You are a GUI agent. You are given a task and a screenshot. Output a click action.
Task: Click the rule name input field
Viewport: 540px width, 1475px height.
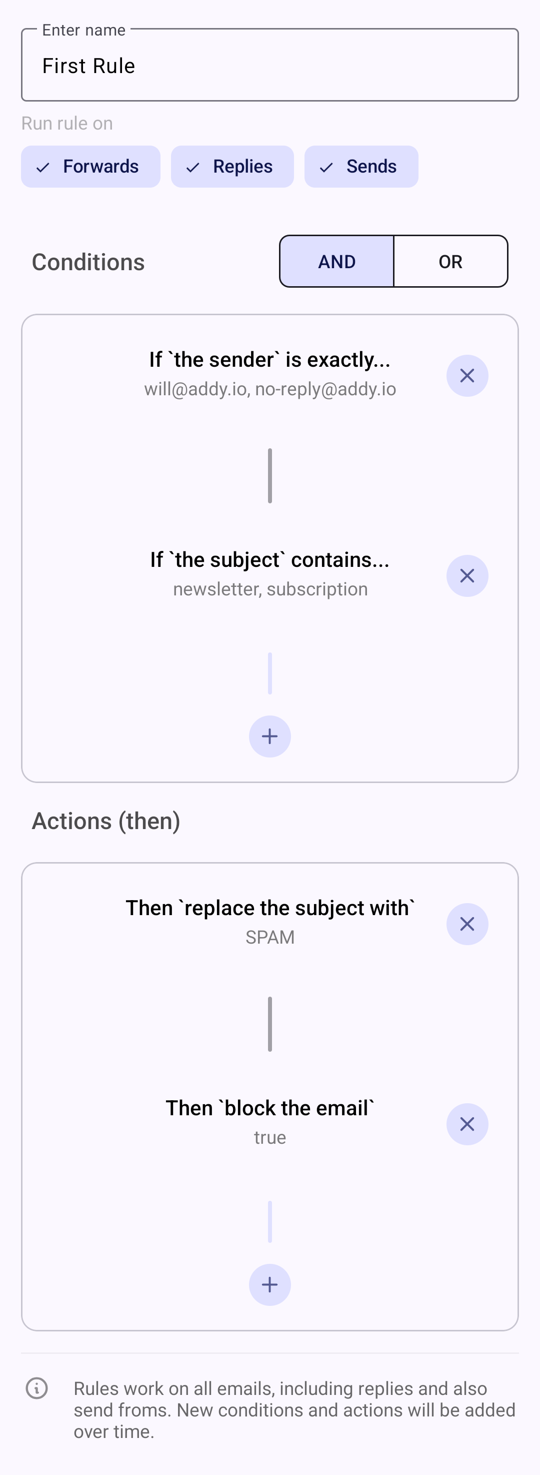[x=269, y=65]
